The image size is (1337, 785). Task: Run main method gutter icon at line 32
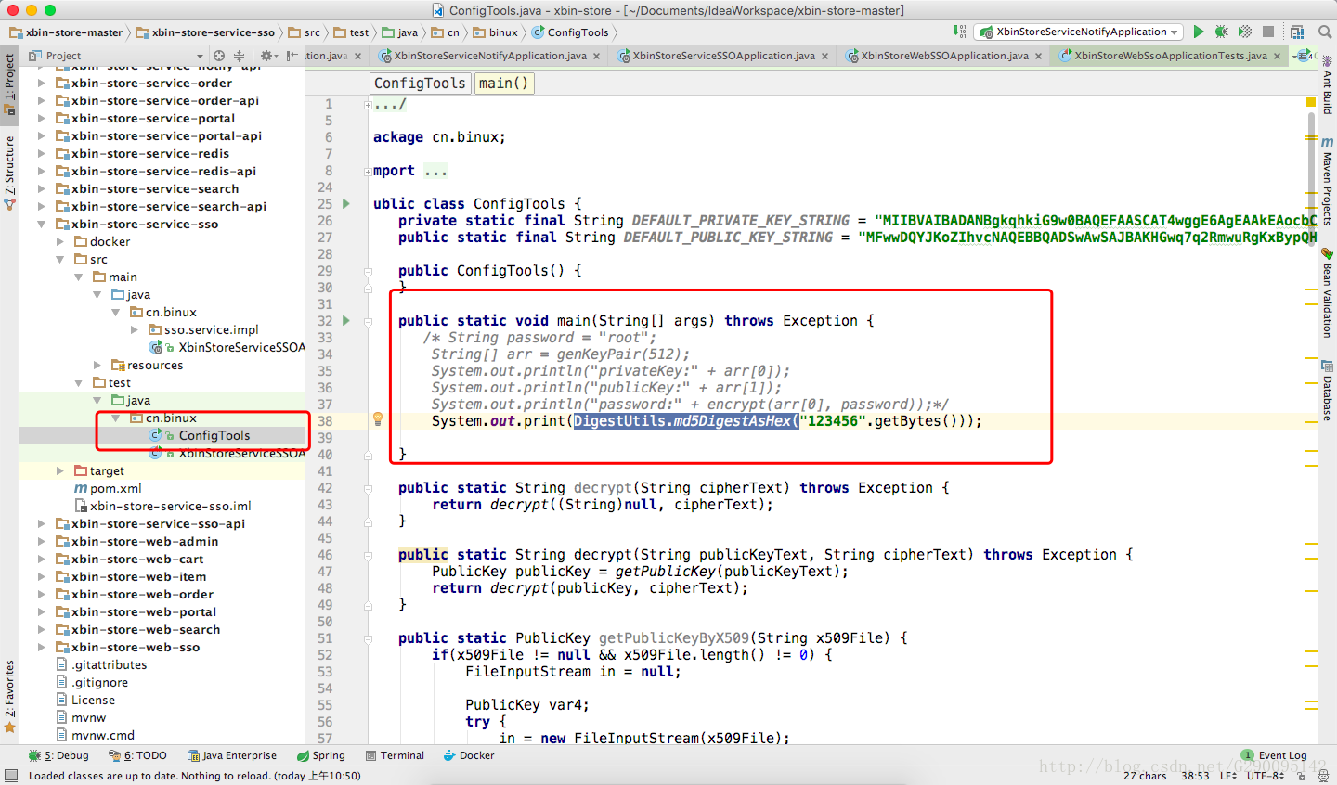pos(346,321)
